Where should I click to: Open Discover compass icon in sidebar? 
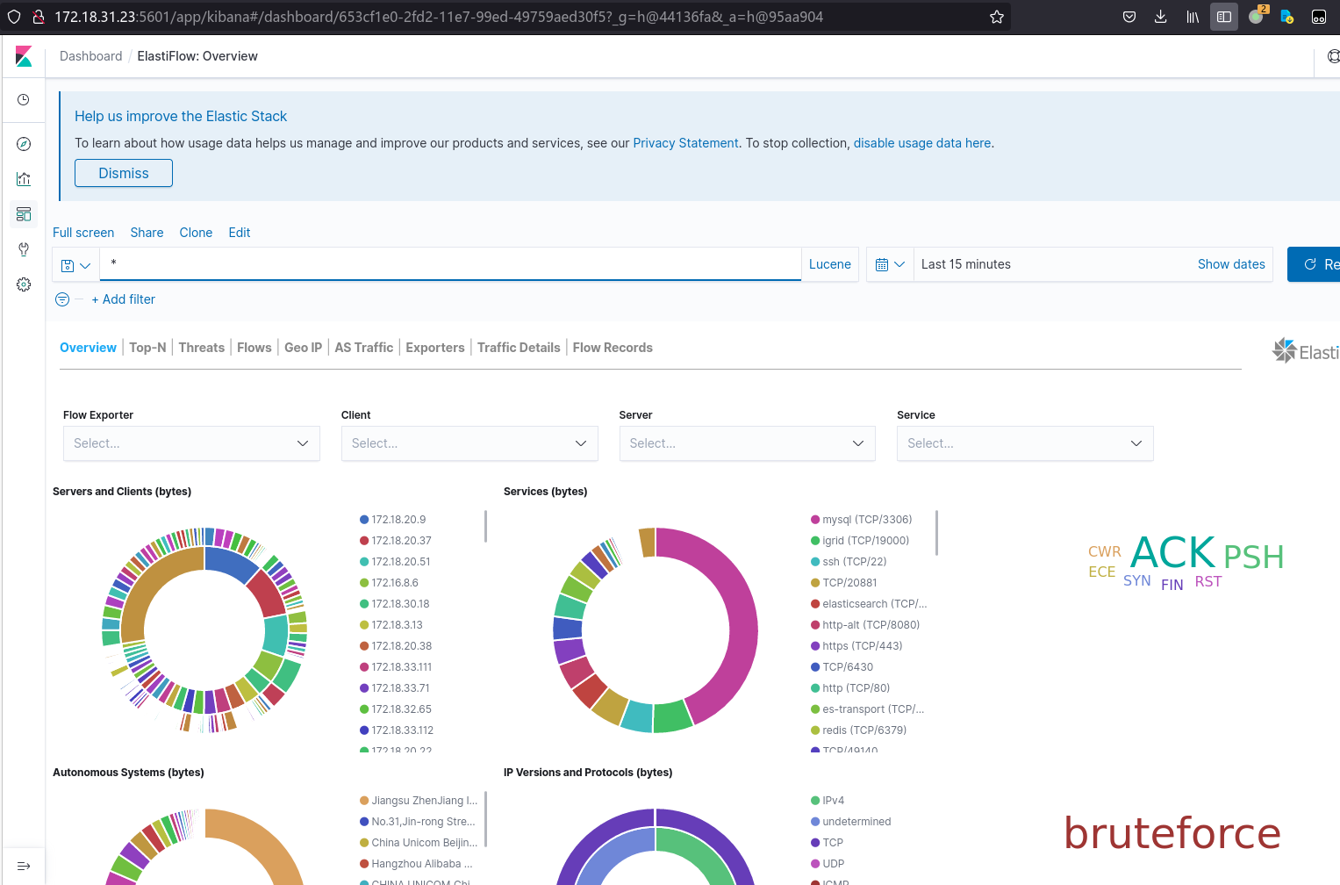[x=24, y=144]
